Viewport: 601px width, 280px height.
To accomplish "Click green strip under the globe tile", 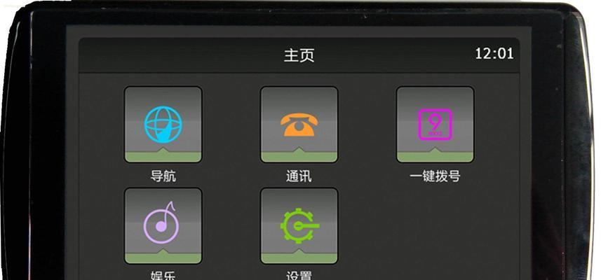I will (163, 157).
